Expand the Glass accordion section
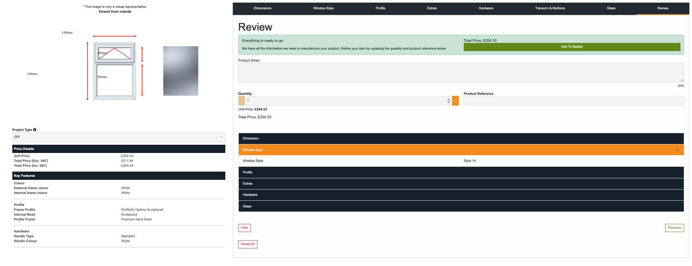Image resolution: width=692 pixels, height=266 pixels. pyautogui.click(x=461, y=206)
